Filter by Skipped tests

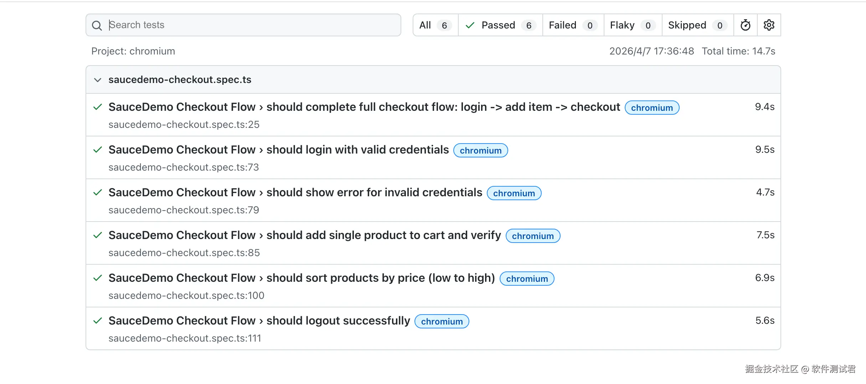pos(697,25)
